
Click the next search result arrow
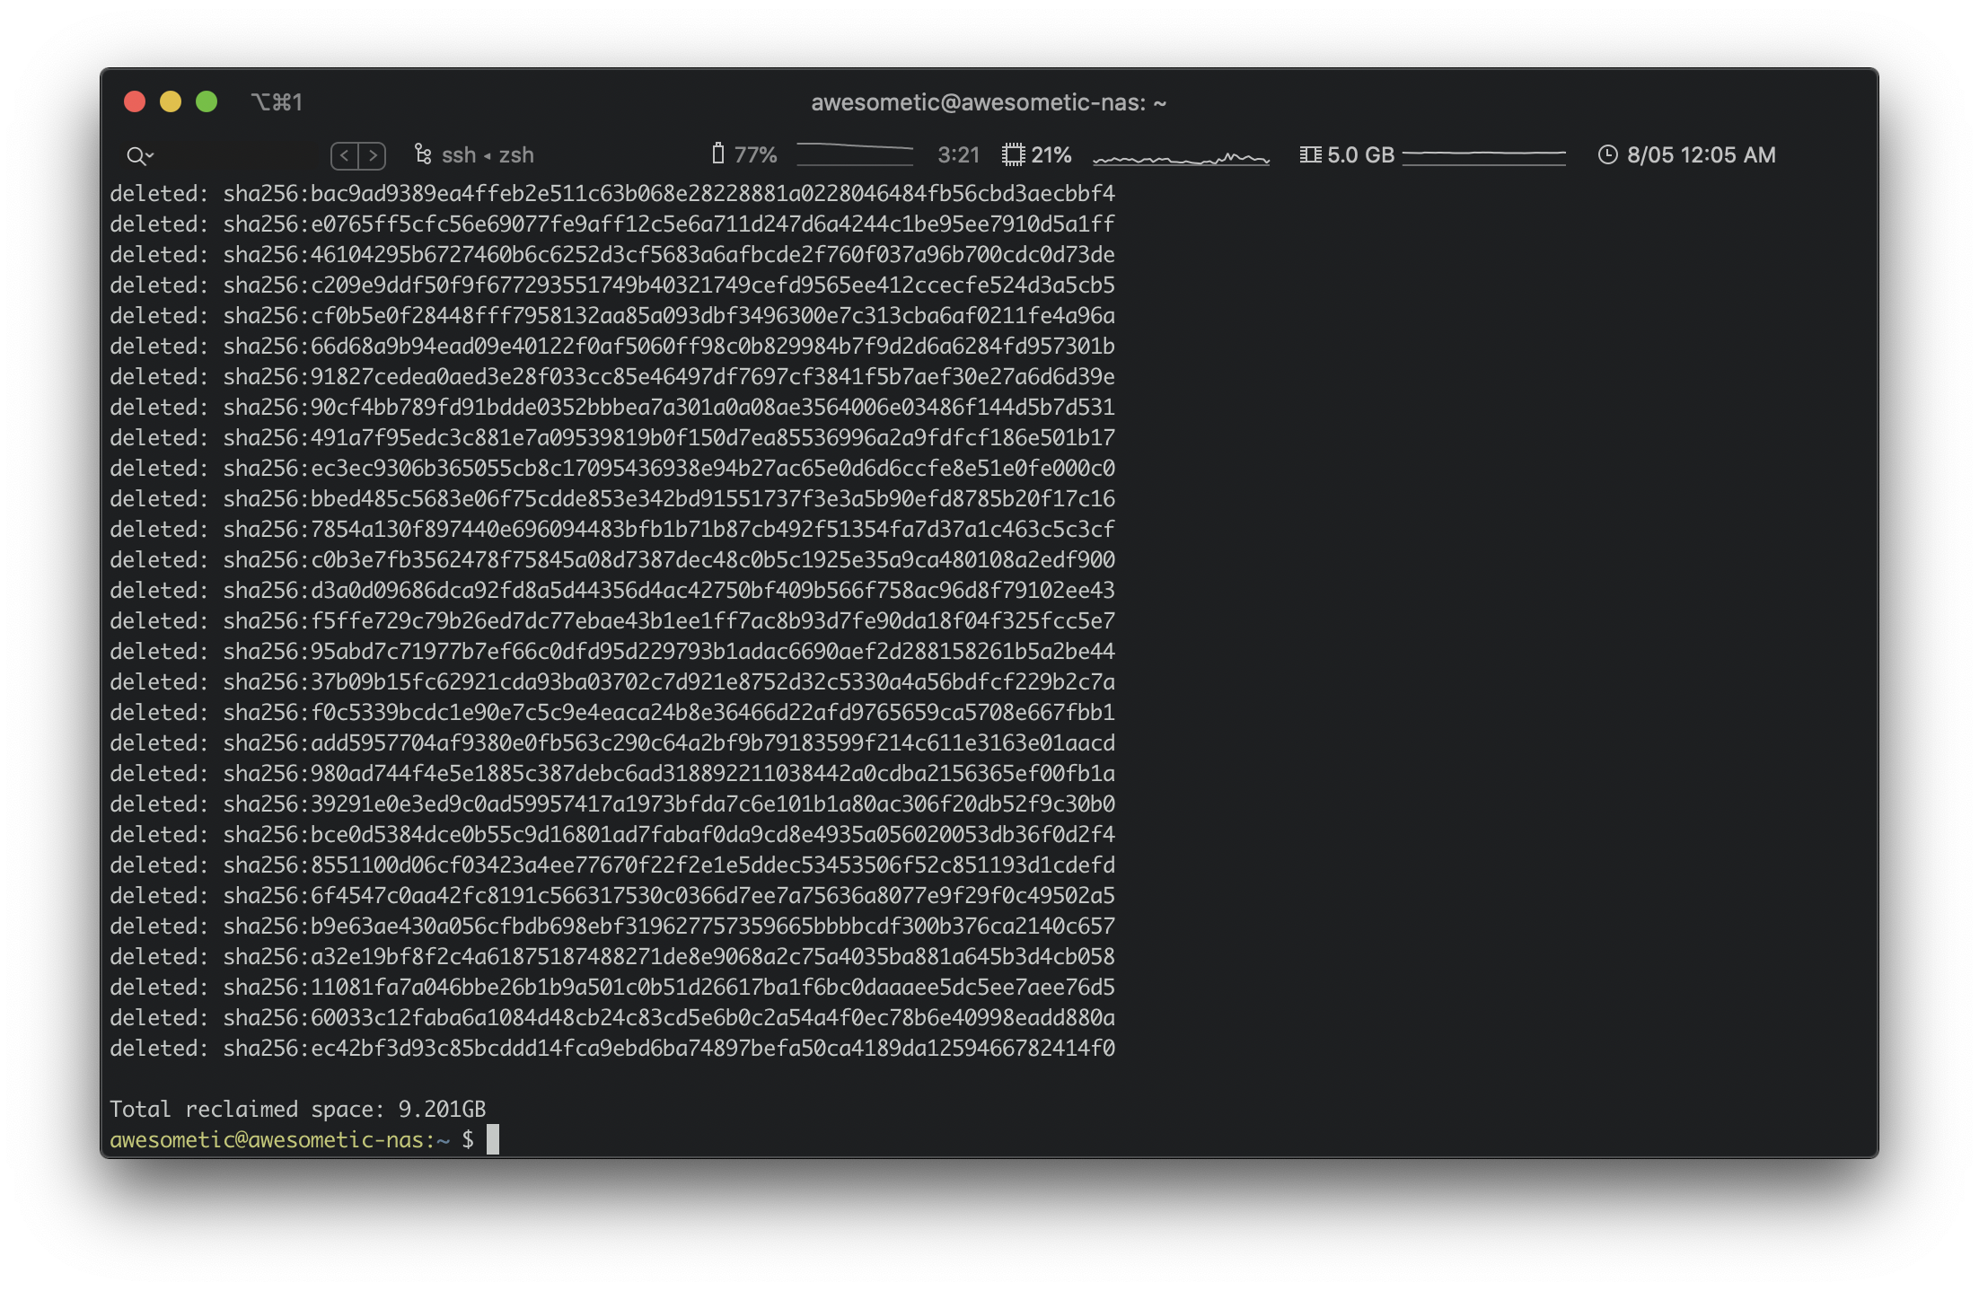(373, 155)
